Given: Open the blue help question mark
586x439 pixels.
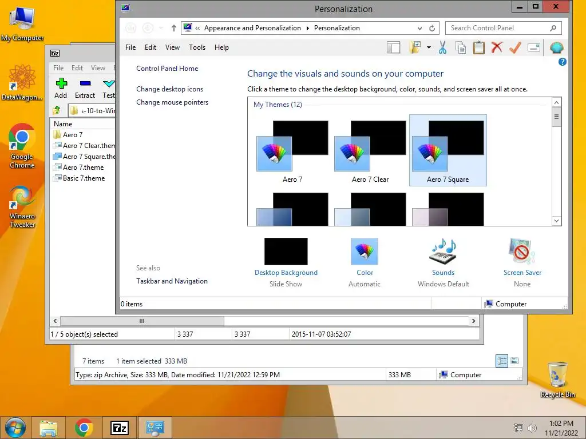Looking at the screenshot, I should pyautogui.click(x=562, y=62).
